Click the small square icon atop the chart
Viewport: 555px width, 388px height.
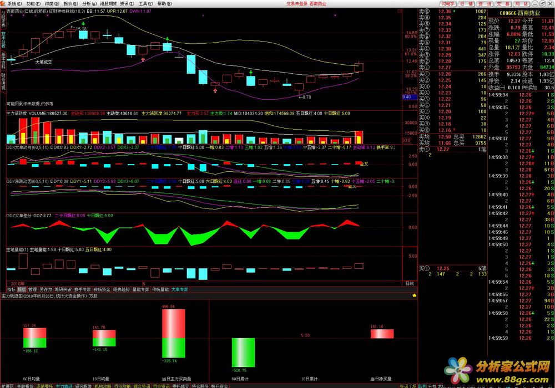[400, 11]
